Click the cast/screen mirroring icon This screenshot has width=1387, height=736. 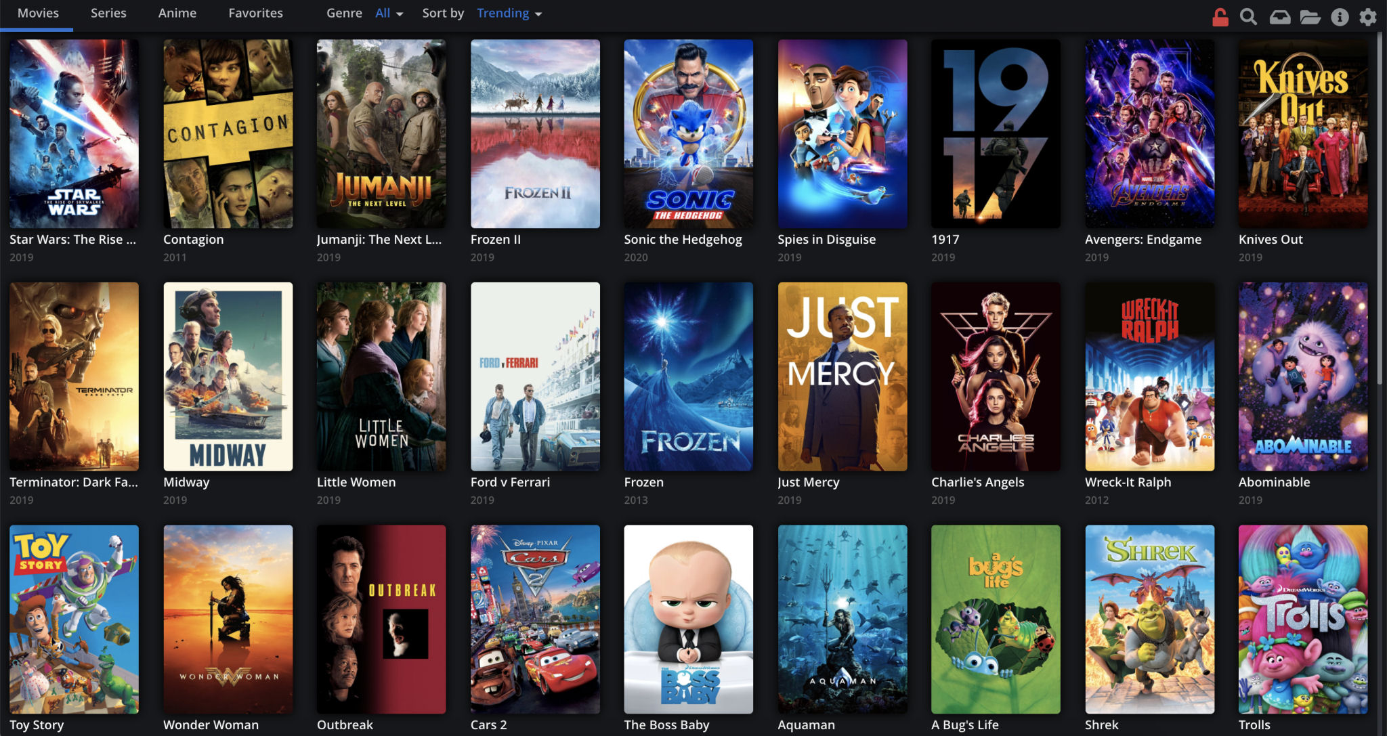pos(1279,13)
